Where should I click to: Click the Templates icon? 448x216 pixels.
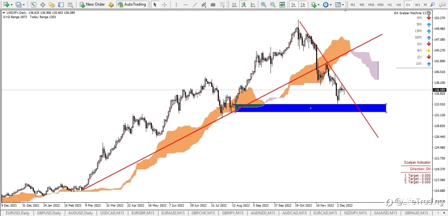tap(337, 5)
